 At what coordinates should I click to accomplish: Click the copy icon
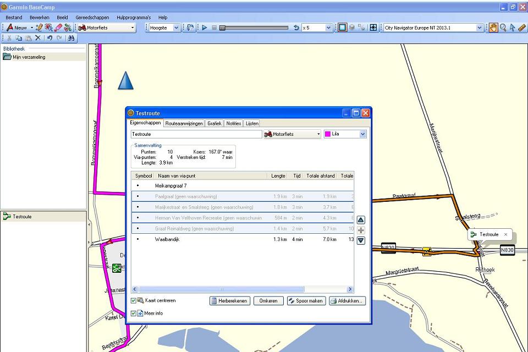[x=19, y=38]
